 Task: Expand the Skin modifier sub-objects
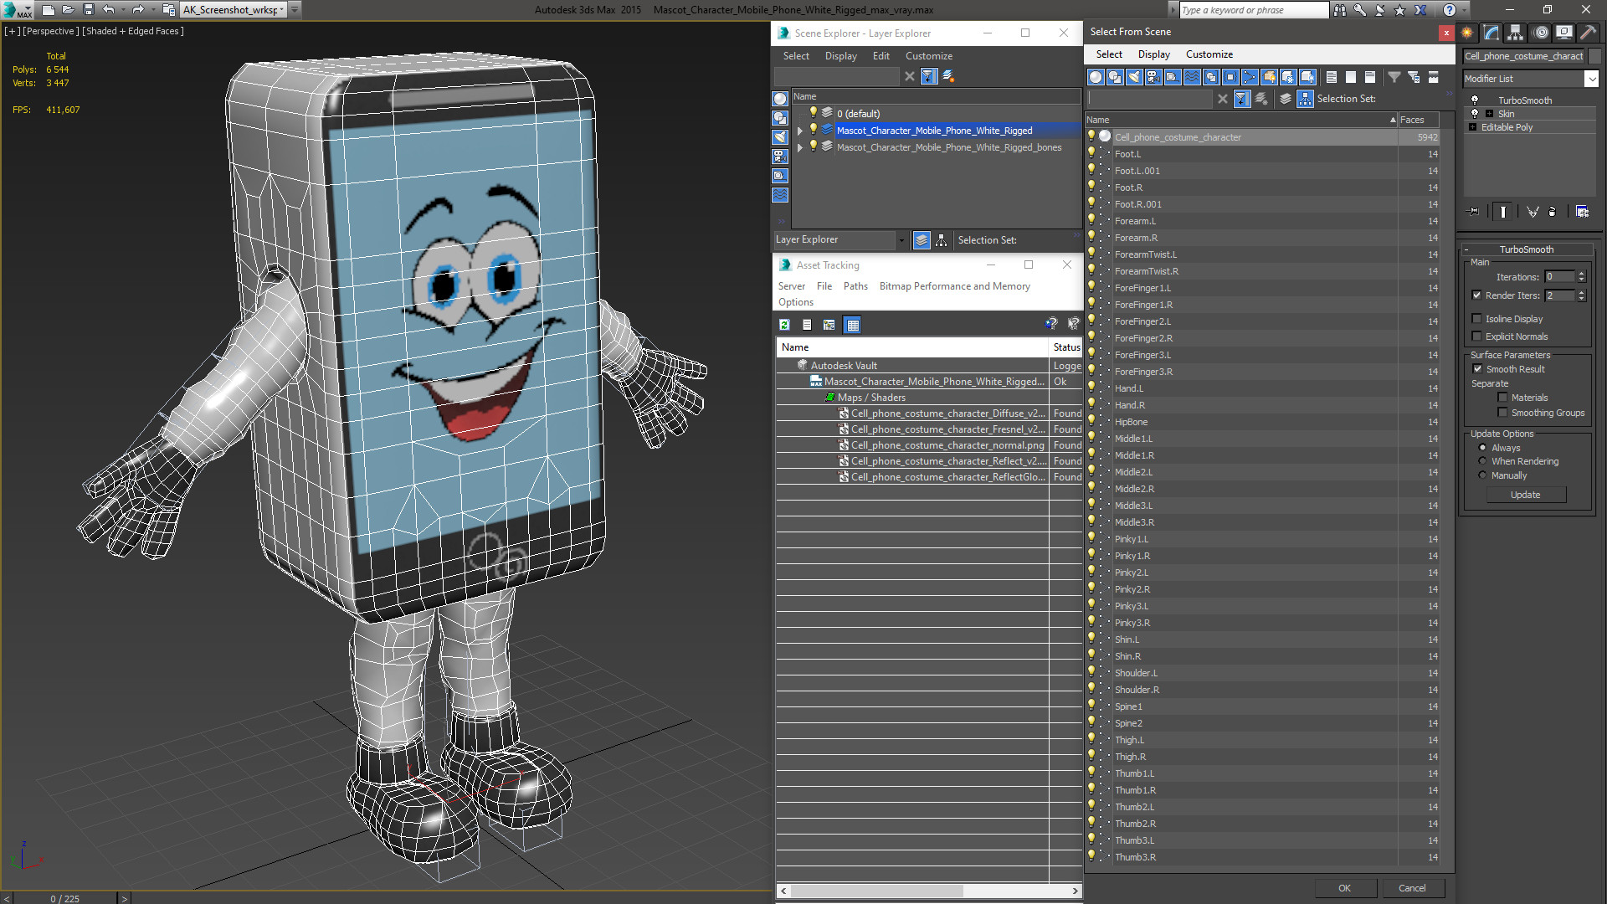coord(1489,114)
